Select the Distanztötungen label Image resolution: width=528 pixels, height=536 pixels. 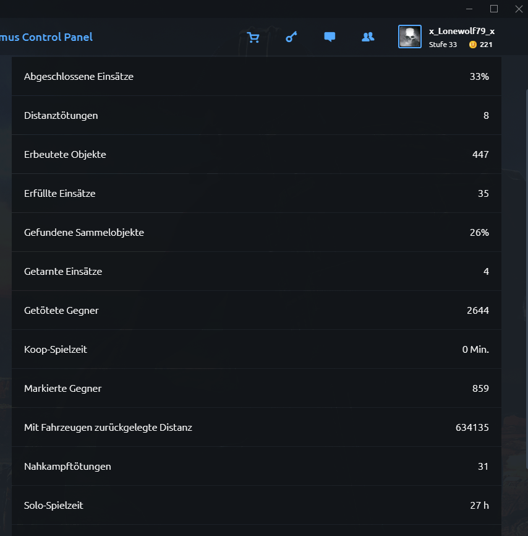point(61,116)
